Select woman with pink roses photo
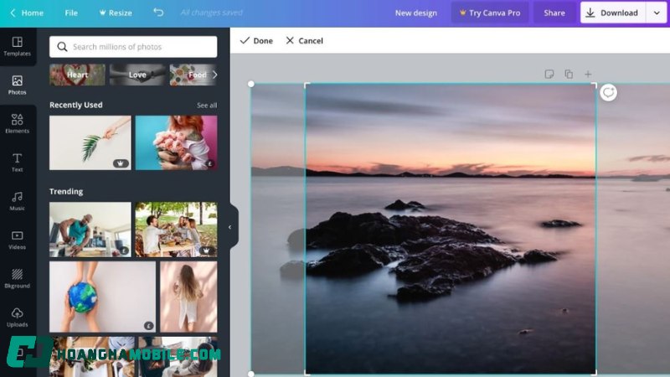Viewport: 670px width, 377px height. 176,142
